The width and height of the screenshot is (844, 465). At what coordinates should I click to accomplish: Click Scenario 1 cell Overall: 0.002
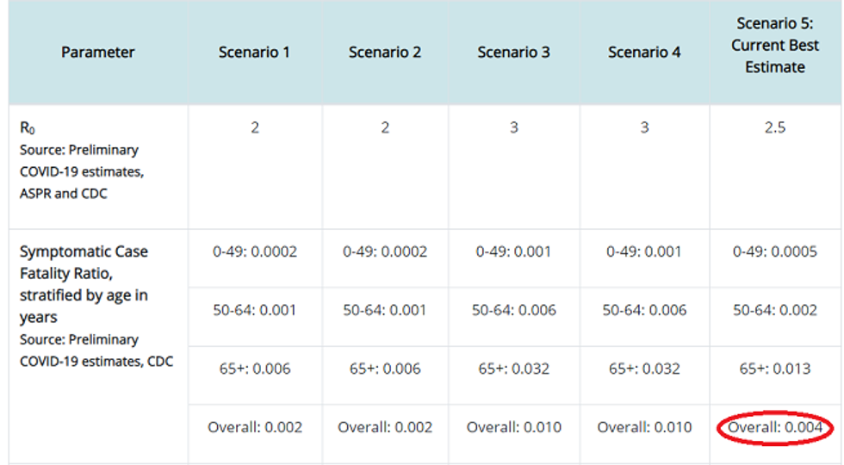pyautogui.click(x=255, y=427)
